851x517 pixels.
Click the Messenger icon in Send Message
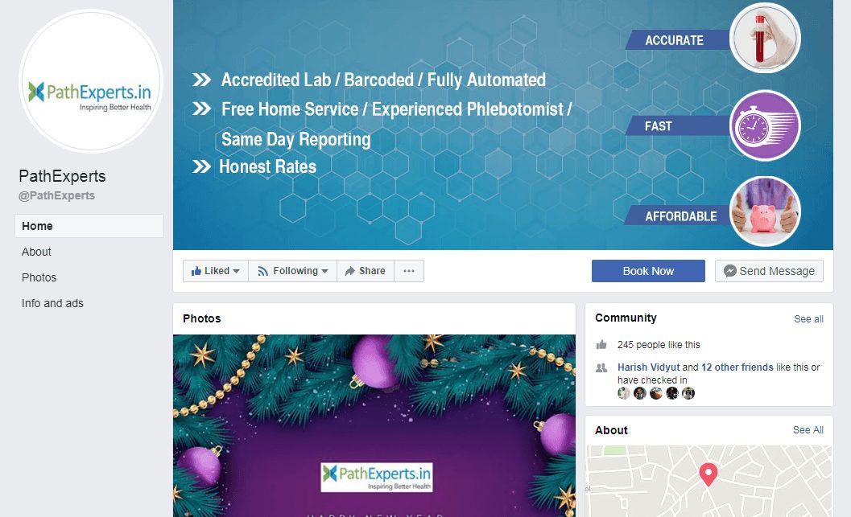click(x=730, y=271)
